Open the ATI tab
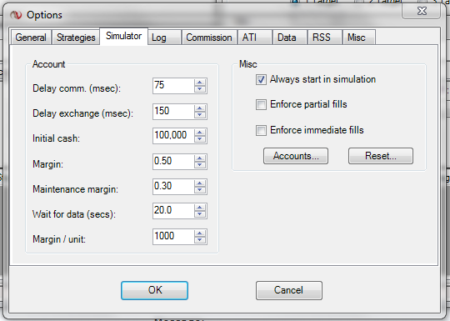The image size is (450, 321). 255,38
